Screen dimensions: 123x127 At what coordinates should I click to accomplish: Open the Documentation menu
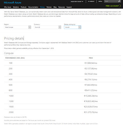tap(33, 7)
